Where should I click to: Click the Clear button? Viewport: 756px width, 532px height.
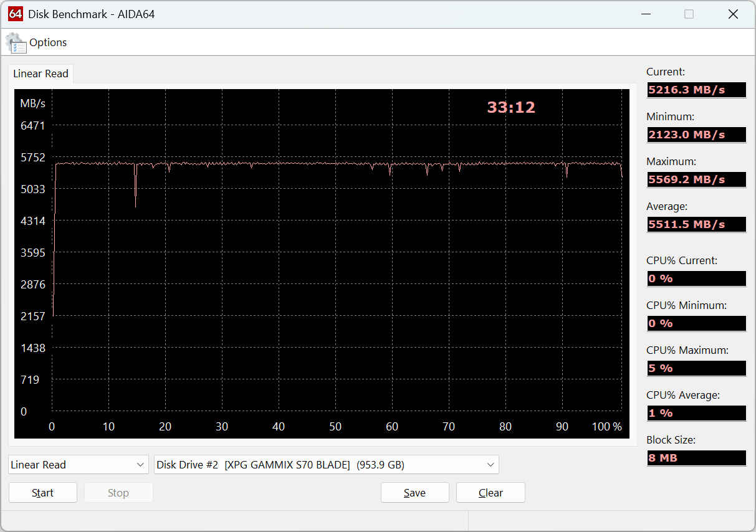point(490,493)
